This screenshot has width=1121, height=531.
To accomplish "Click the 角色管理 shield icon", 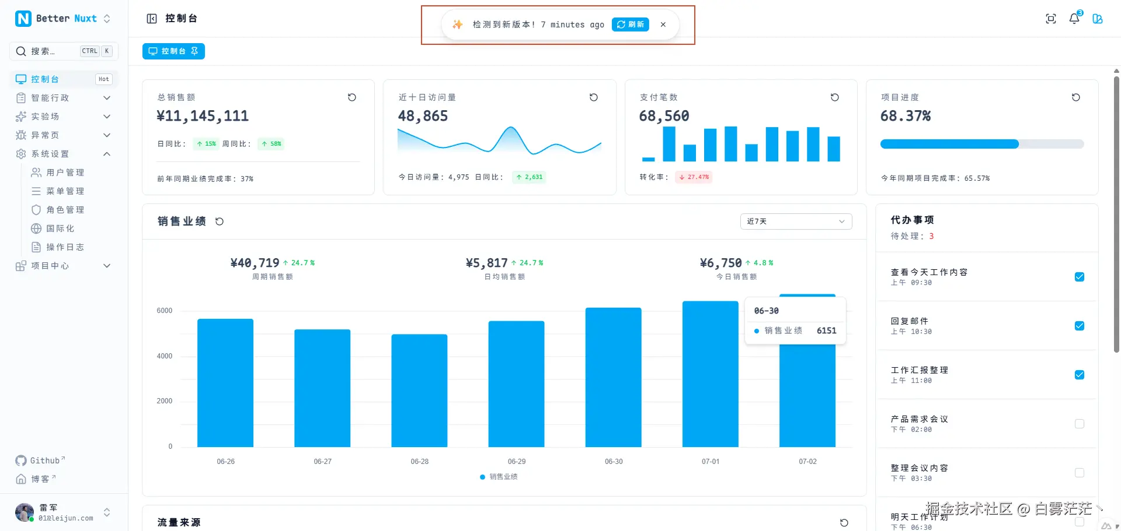I will [36, 210].
